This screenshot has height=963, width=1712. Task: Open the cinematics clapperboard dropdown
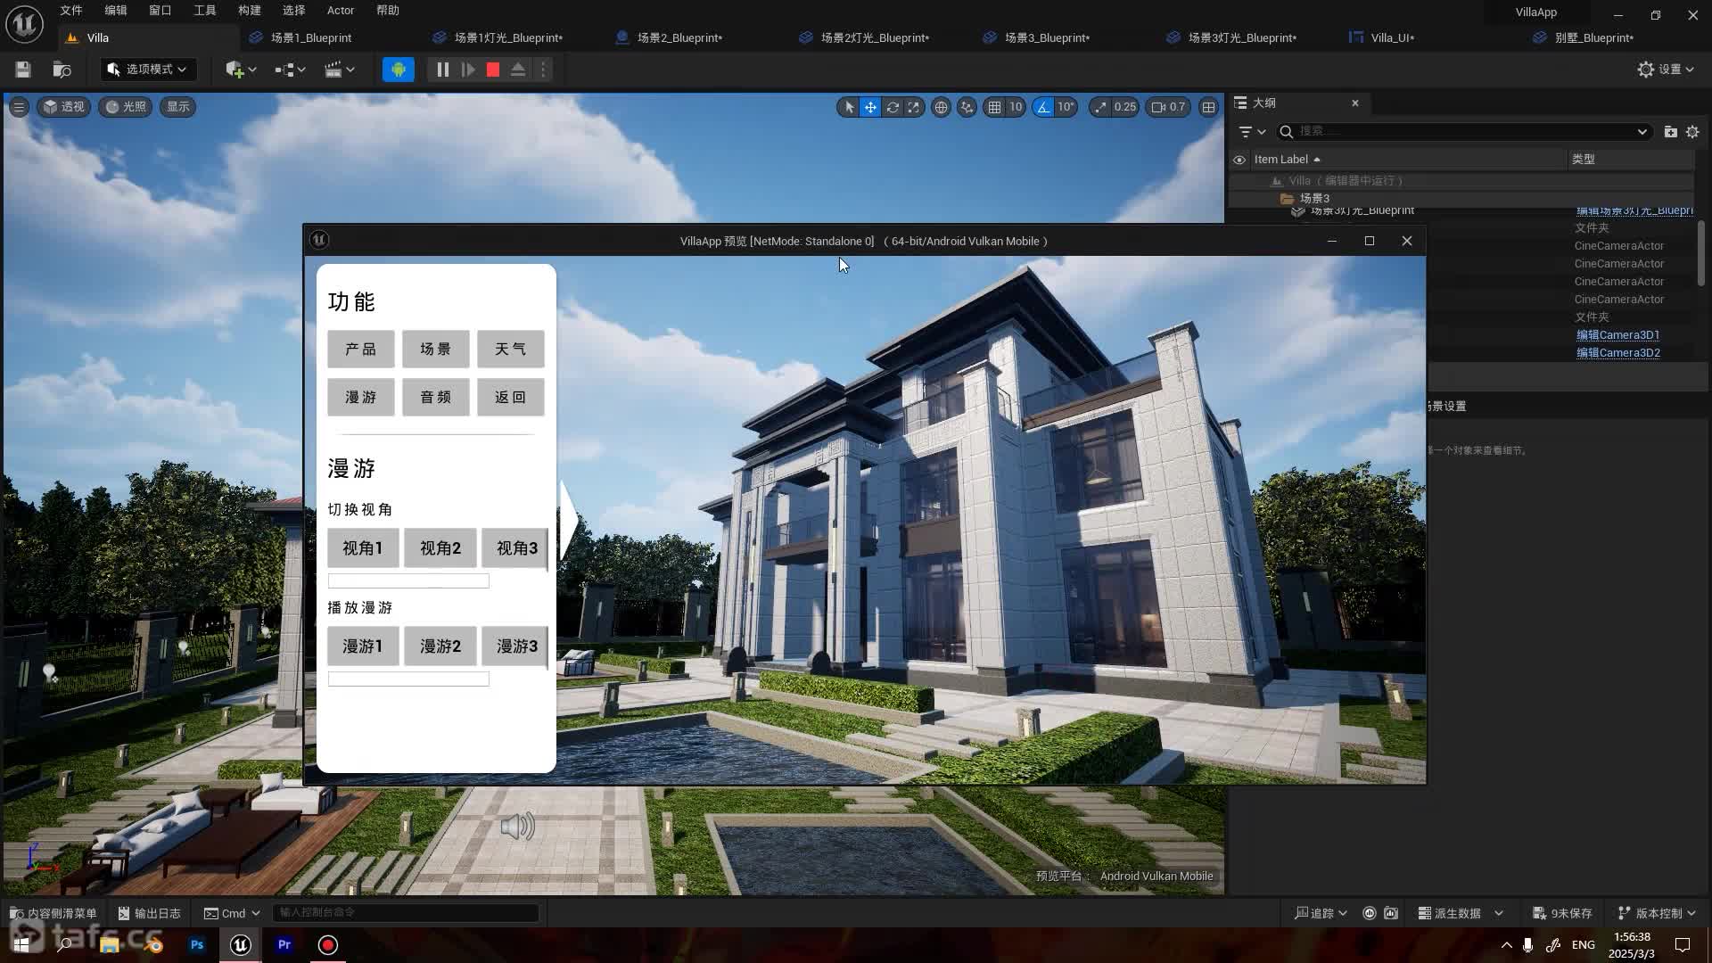coord(339,70)
